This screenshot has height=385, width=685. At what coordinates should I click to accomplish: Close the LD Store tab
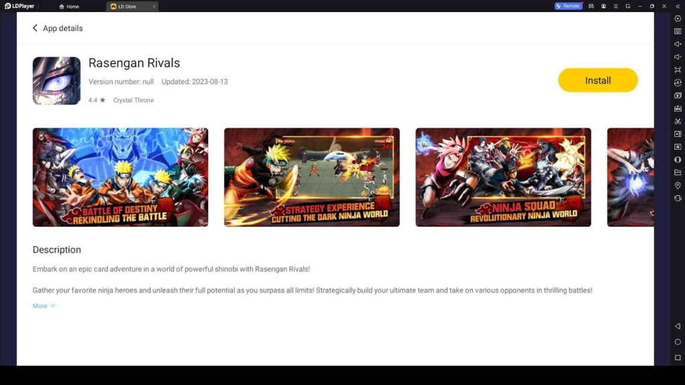point(154,7)
